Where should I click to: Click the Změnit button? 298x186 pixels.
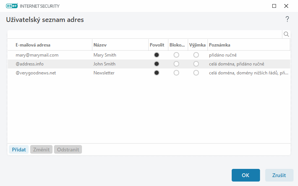pyautogui.click(x=41, y=150)
